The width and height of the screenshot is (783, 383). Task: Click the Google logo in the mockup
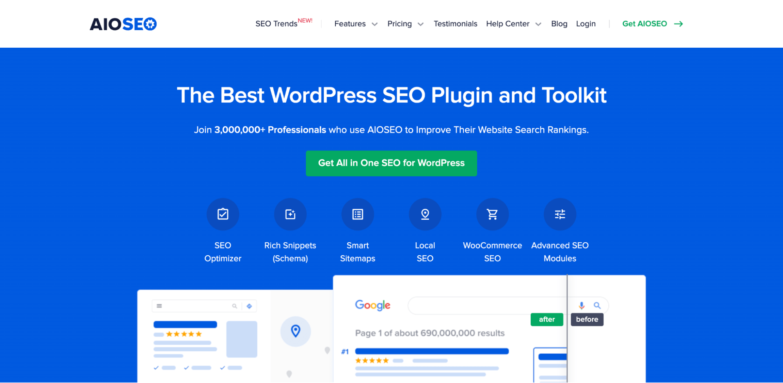(373, 305)
